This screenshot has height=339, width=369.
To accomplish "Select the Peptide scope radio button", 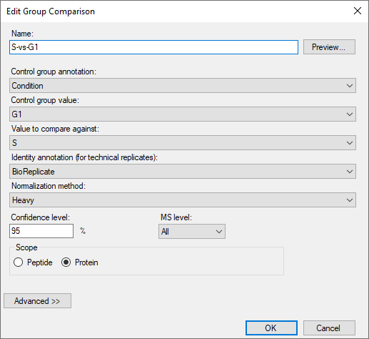I will 19,262.
